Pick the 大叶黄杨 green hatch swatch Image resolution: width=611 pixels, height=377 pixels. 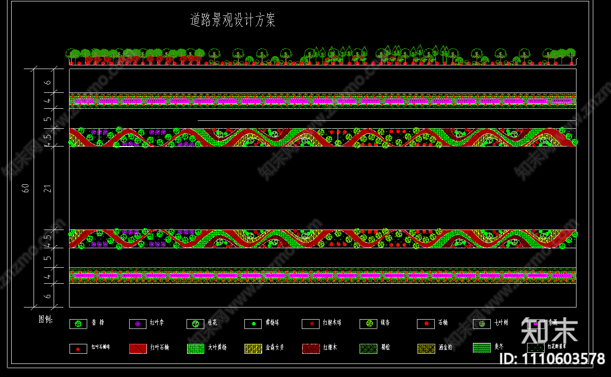[x=195, y=348]
